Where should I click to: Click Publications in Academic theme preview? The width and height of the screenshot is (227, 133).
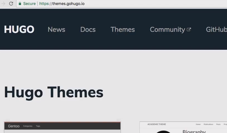(x=208, y=124)
